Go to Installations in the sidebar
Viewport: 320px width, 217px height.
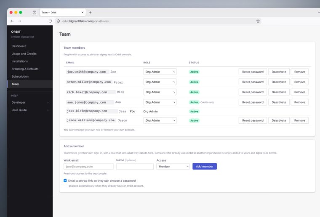pyautogui.click(x=30, y=61)
